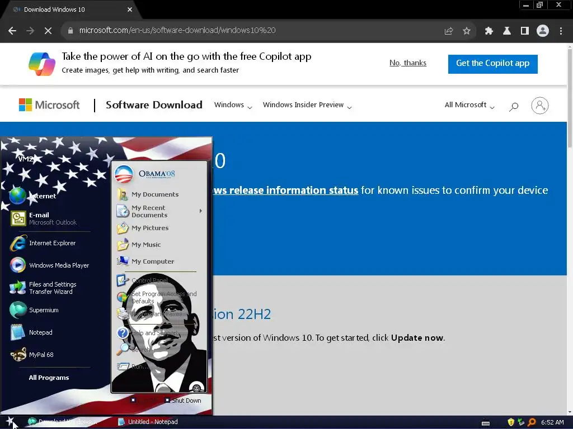The image size is (573, 429).
Task: Open Set Program Access and Defaults
Action: point(157,297)
